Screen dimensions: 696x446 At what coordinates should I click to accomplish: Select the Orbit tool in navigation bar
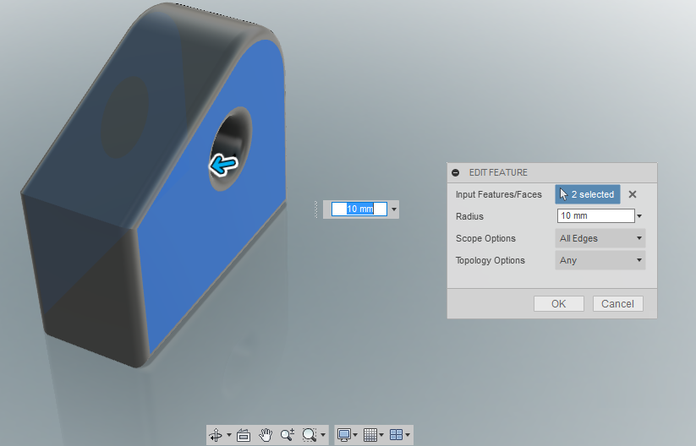(x=216, y=435)
